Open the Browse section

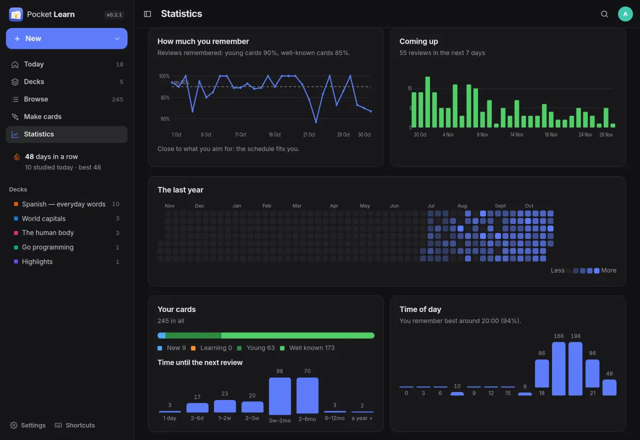pos(67,99)
